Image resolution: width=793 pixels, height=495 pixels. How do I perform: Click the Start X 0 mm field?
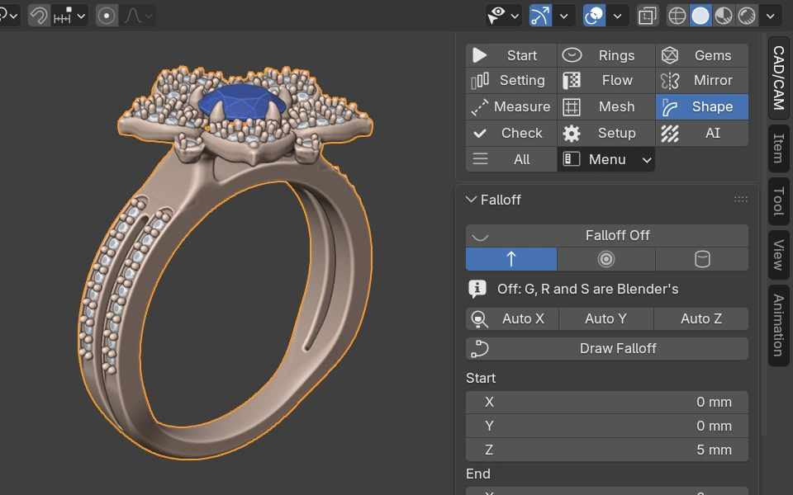[x=607, y=402]
